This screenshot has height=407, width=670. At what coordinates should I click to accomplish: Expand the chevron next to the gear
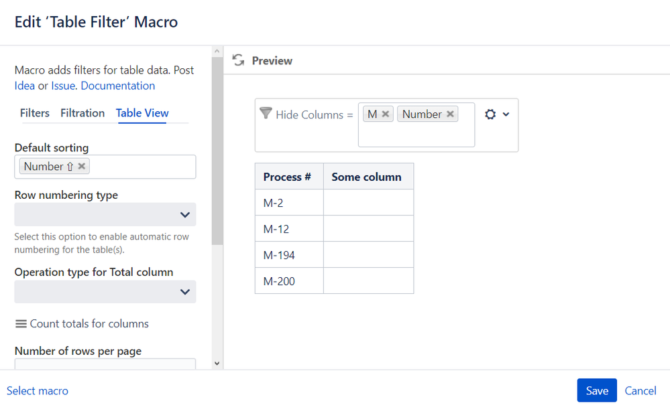coord(506,114)
